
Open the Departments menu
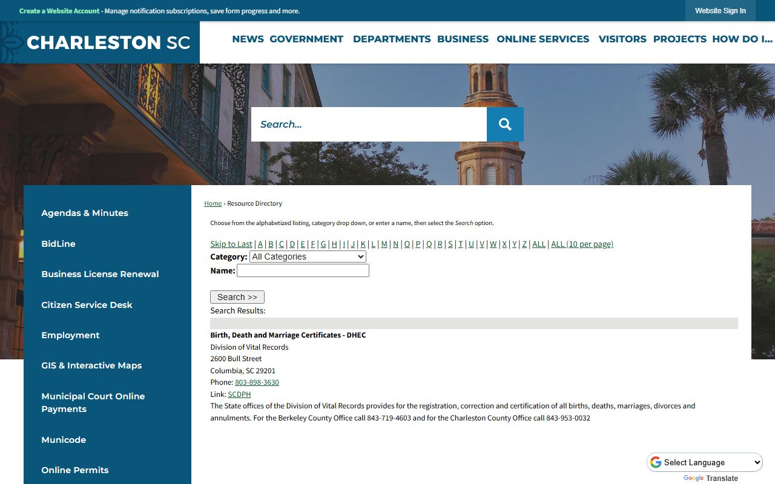click(392, 39)
